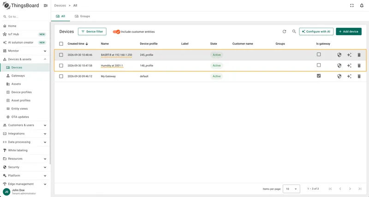Go to the last page
Viewport: 369px width, 197px height.
360,189
